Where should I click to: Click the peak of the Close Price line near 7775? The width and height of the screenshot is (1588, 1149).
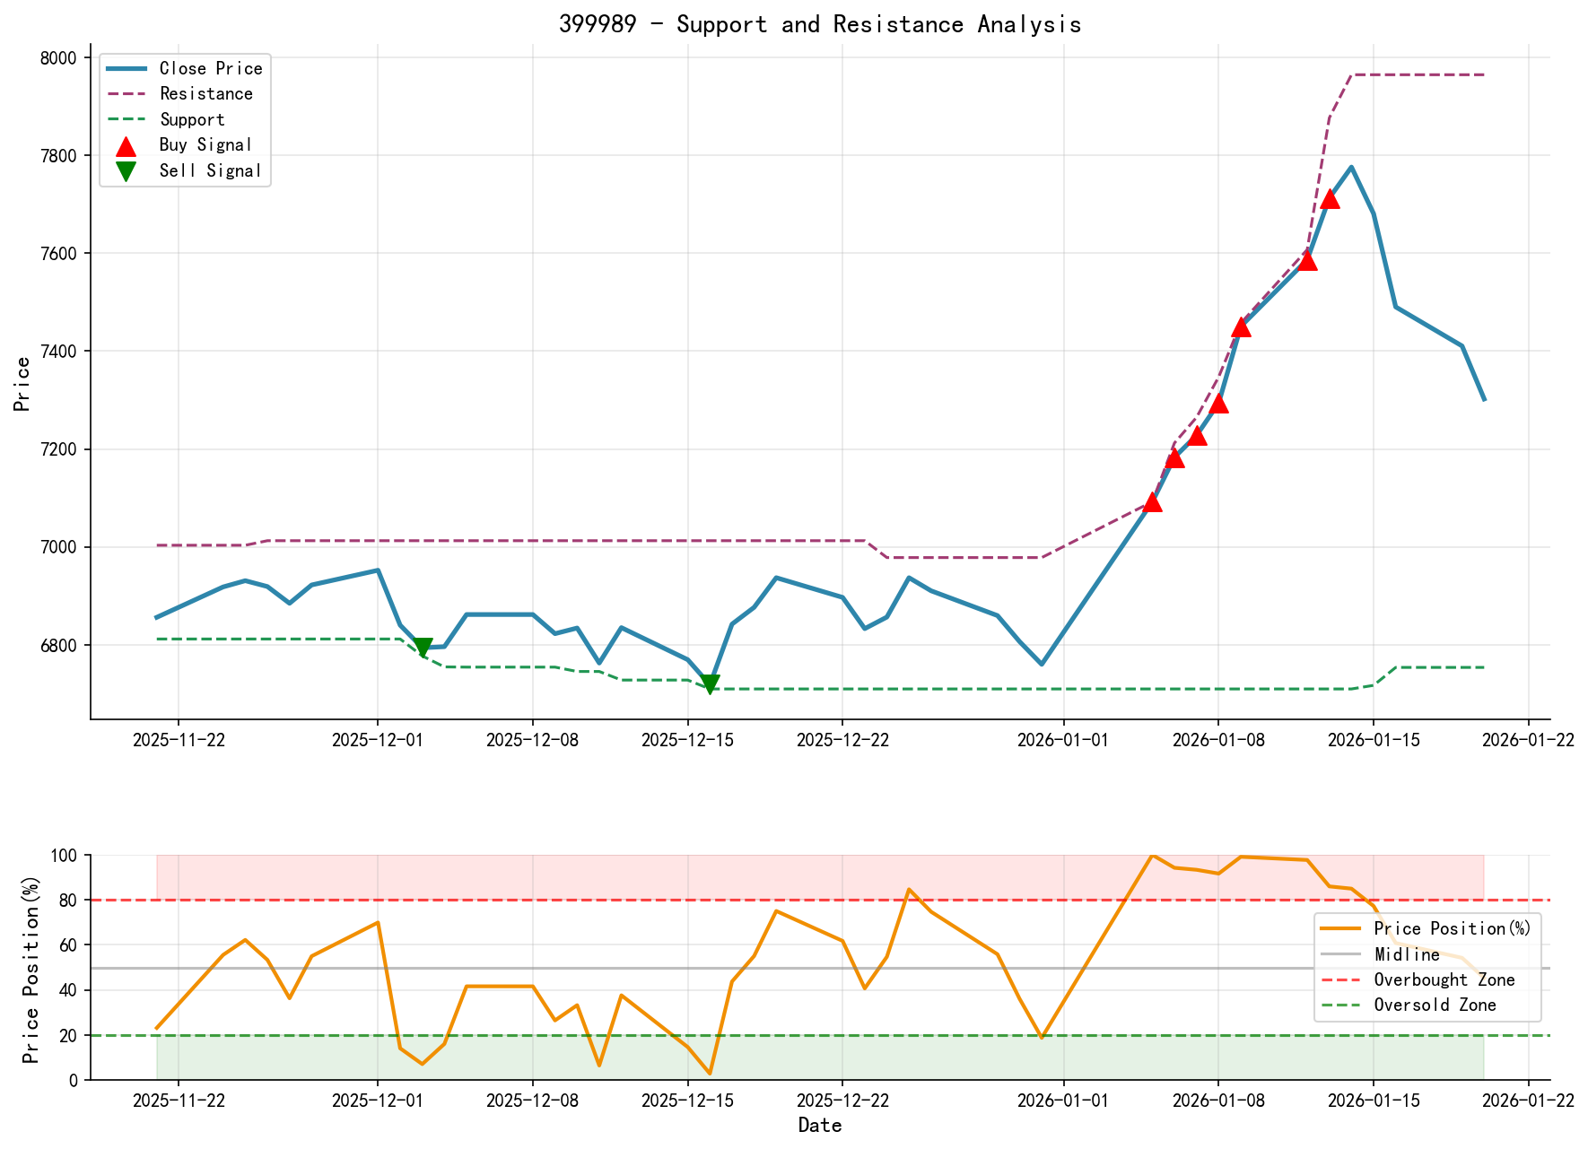pos(1353,166)
